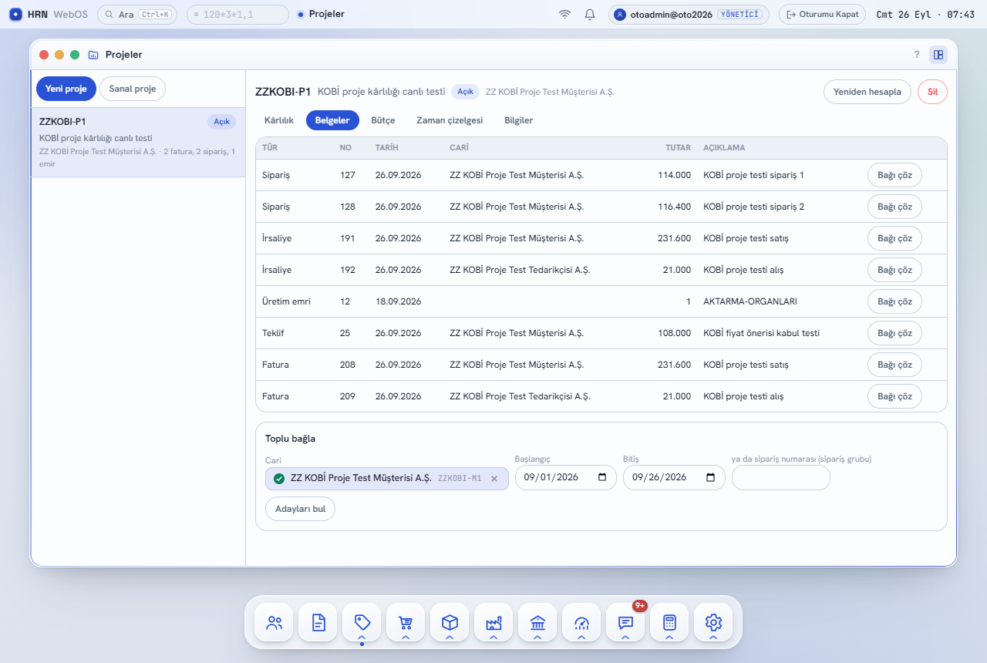This screenshot has width=987, height=663.
Task: Click the Sanal proje button
Action: [x=133, y=89]
